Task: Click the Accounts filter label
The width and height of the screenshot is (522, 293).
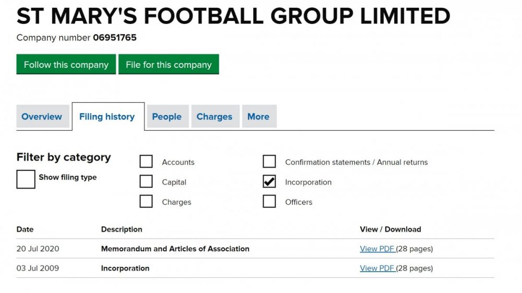Action: click(178, 162)
